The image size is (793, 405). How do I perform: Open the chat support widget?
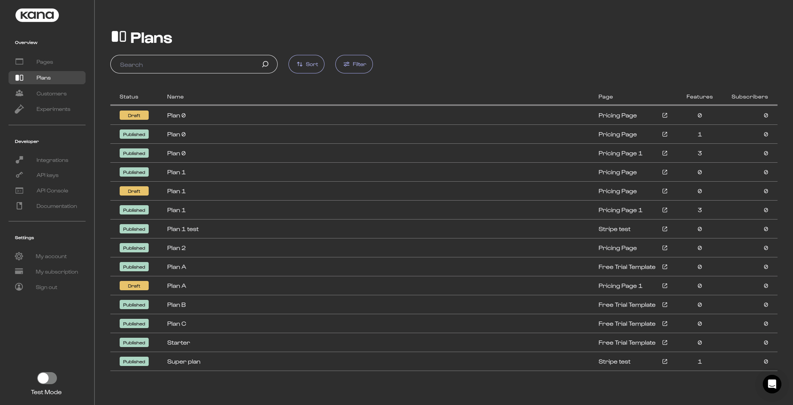click(x=772, y=384)
